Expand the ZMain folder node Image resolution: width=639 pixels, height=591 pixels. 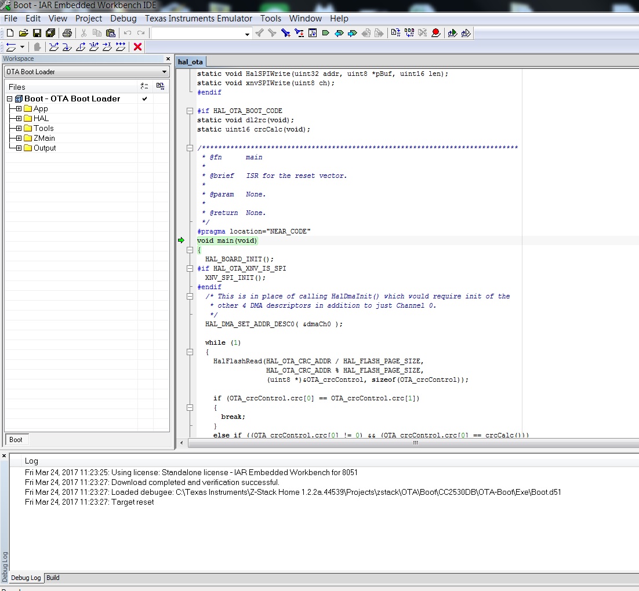point(19,138)
